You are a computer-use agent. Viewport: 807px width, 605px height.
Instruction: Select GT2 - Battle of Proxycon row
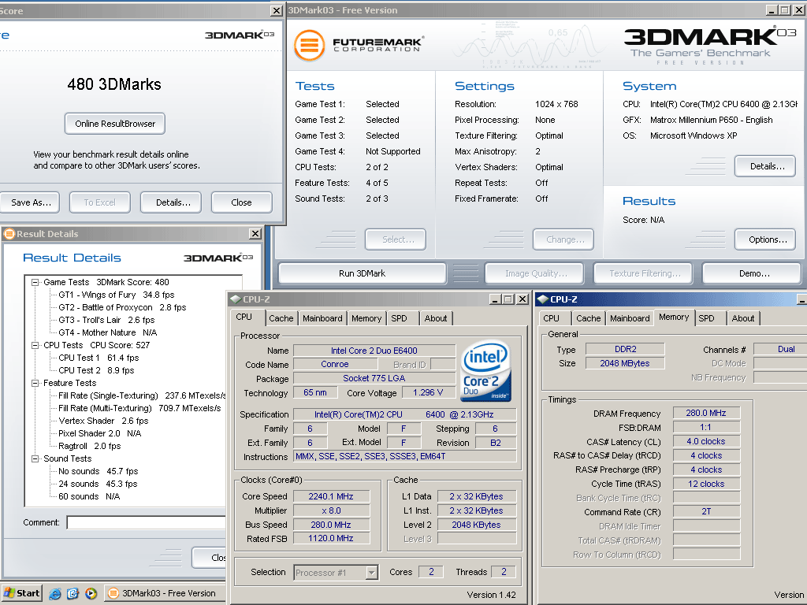pos(122,307)
